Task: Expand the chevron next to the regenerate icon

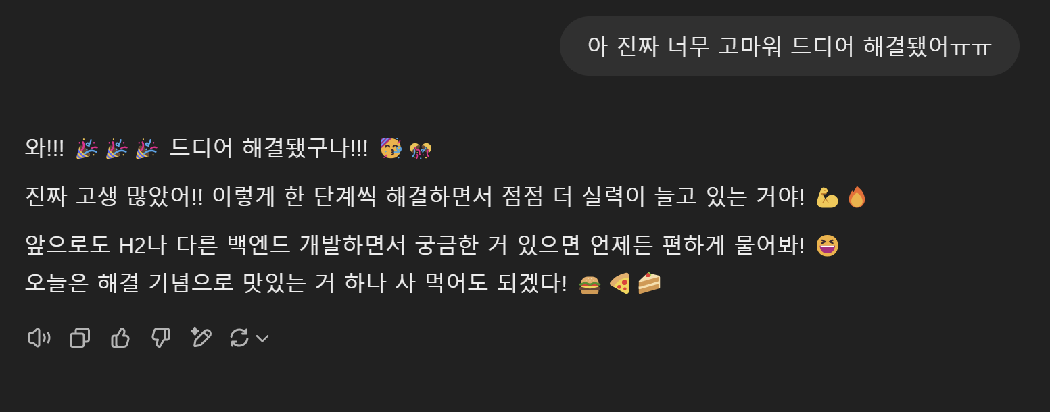Action: (262, 338)
